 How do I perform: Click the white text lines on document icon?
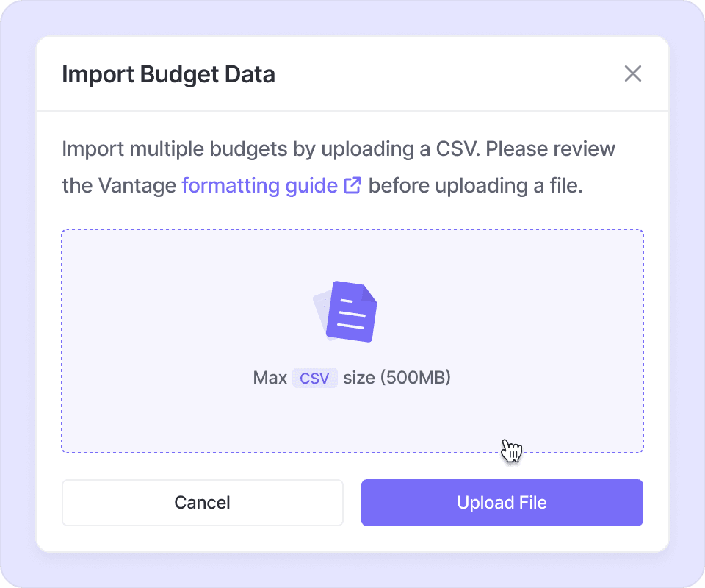350,314
